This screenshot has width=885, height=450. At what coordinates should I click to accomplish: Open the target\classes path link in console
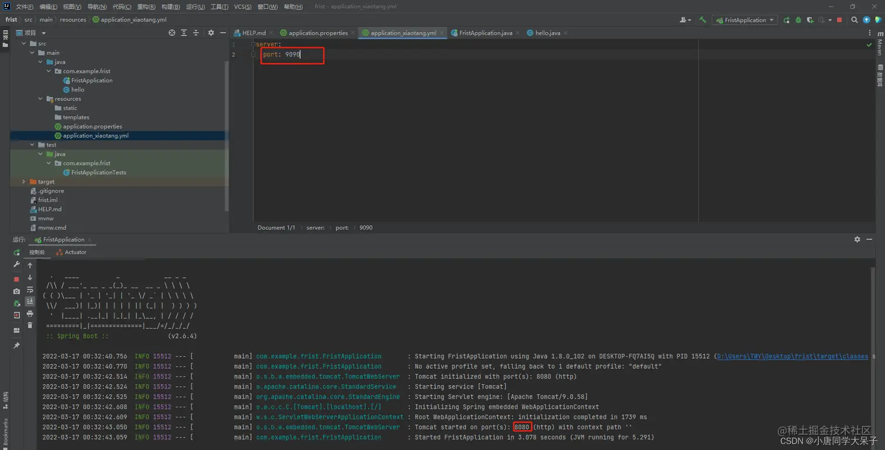(x=793, y=356)
